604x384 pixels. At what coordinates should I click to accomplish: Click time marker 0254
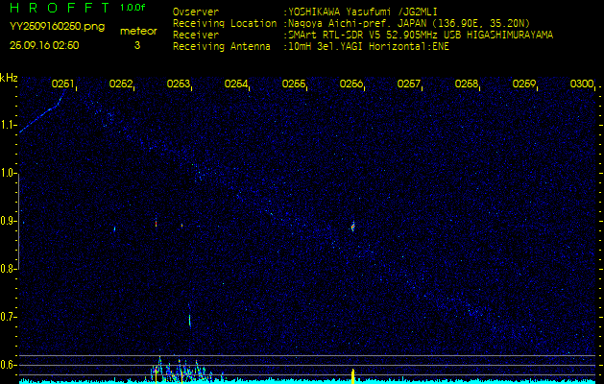point(236,84)
